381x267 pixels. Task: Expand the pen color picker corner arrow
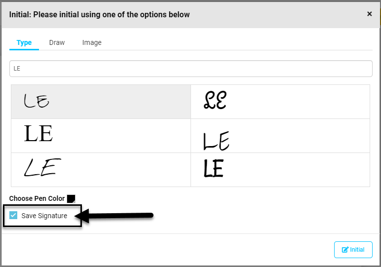coord(74,201)
